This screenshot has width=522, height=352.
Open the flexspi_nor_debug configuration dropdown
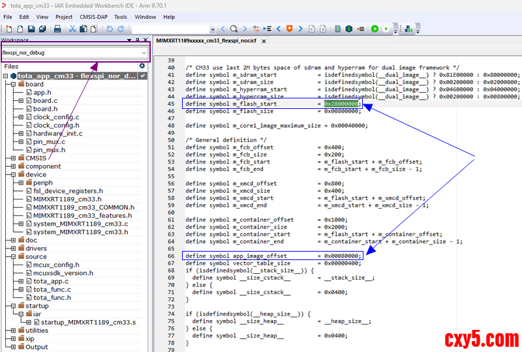point(144,52)
